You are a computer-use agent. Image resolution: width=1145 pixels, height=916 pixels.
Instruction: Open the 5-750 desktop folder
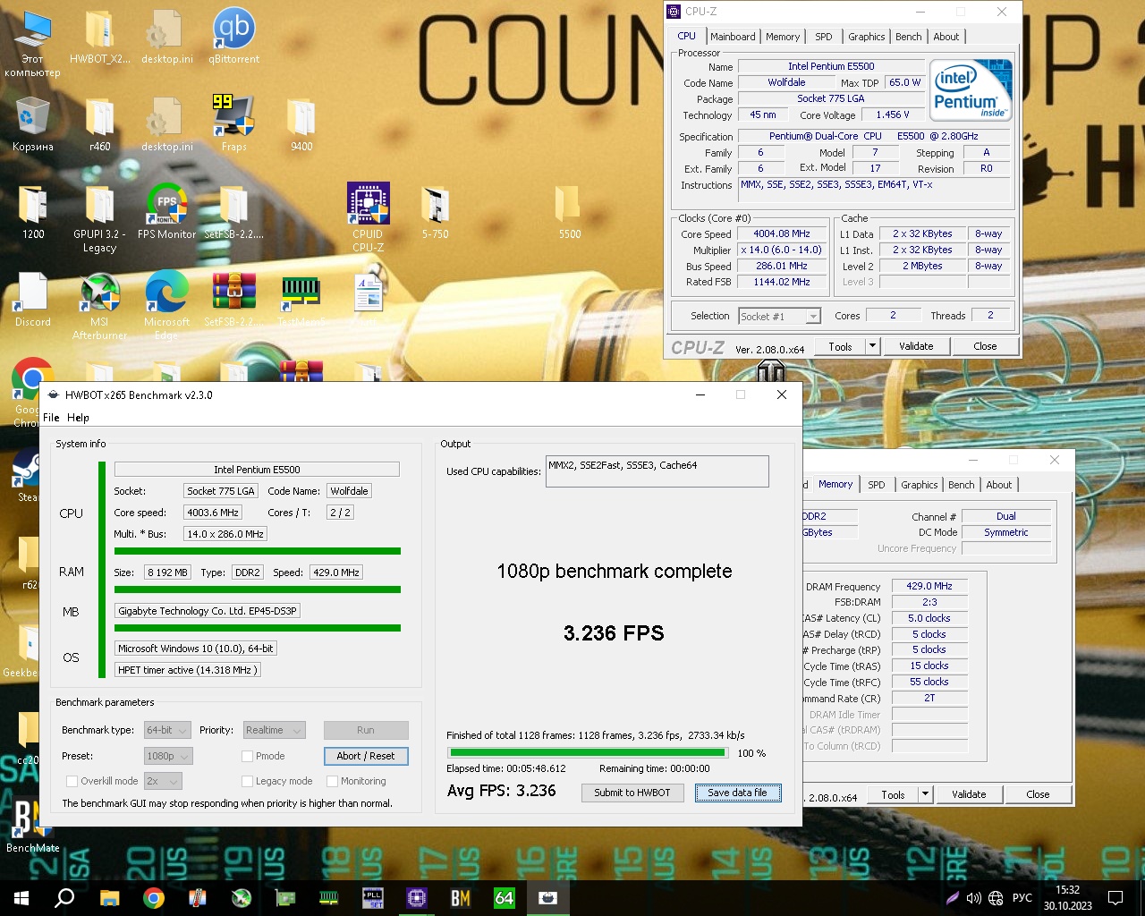click(x=436, y=212)
